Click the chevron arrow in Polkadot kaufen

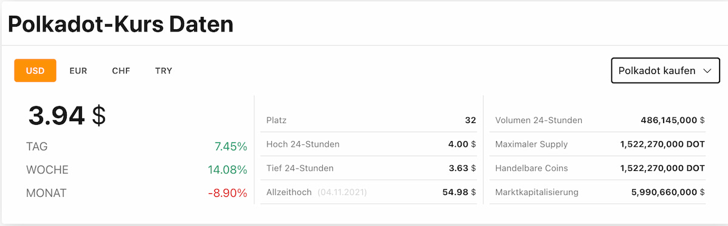(707, 71)
